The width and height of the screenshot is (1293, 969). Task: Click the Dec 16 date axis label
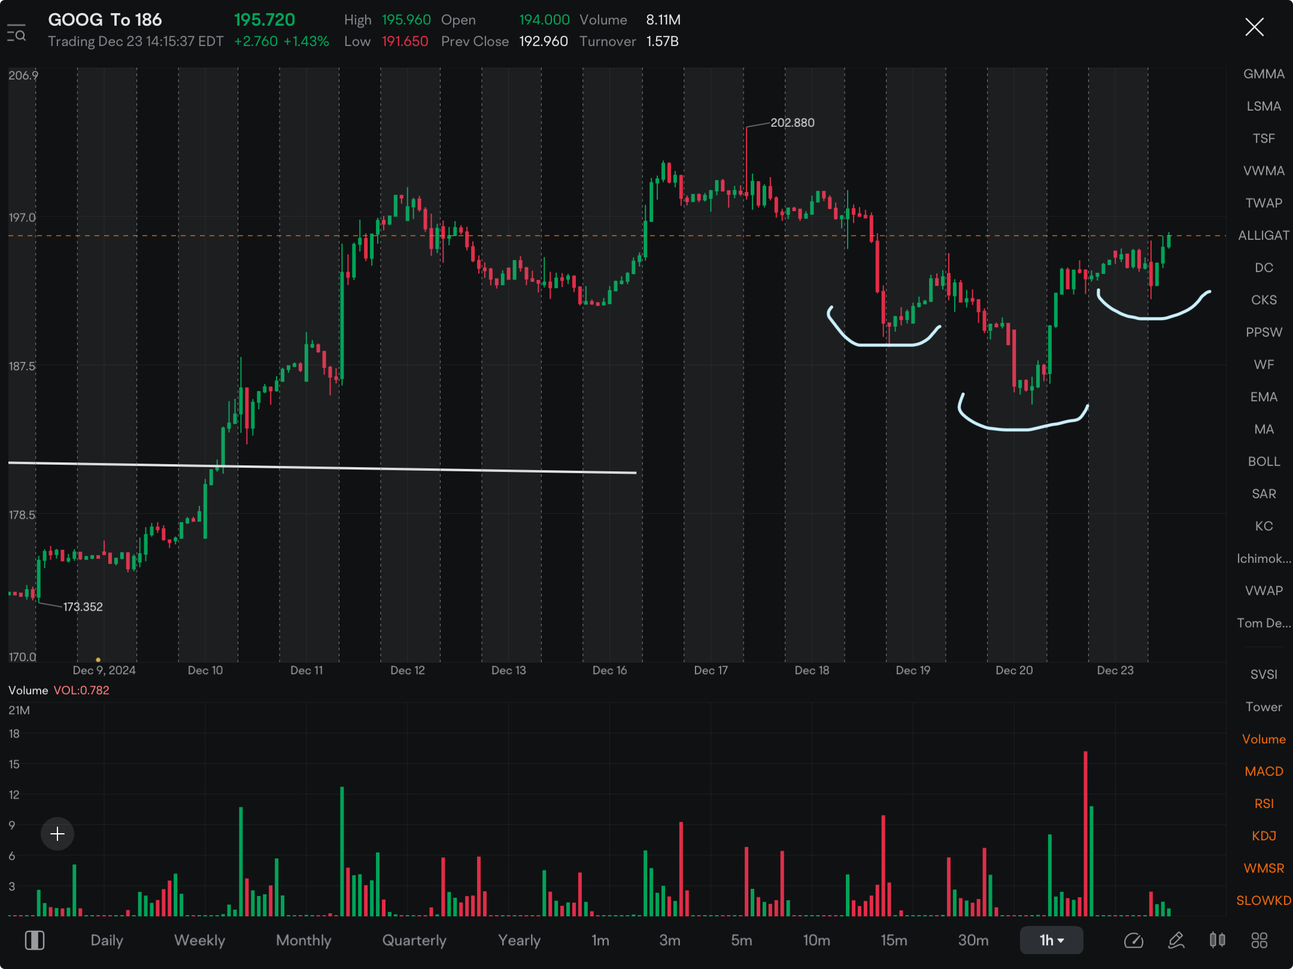click(x=609, y=671)
